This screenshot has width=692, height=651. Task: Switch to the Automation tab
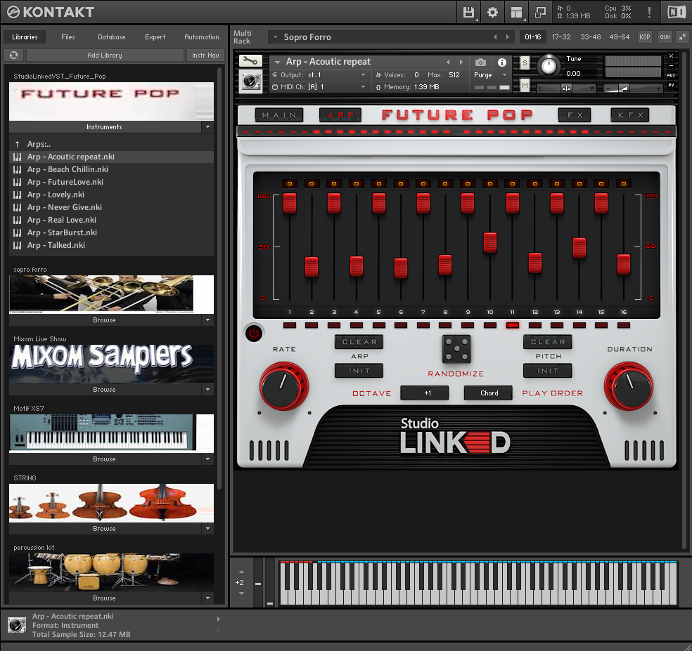pos(201,37)
